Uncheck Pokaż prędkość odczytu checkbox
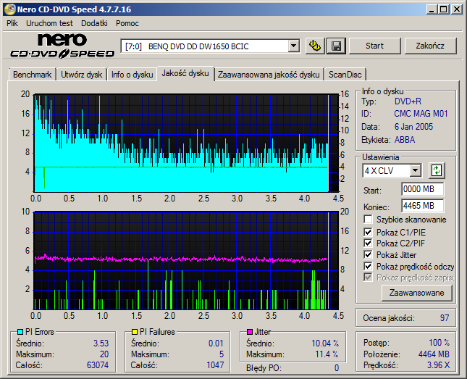Screen dimensions: 467x379 click(x=368, y=266)
